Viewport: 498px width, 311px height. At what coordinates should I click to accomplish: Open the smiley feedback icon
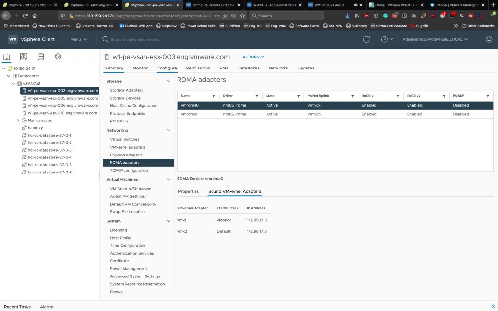tap(489, 39)
